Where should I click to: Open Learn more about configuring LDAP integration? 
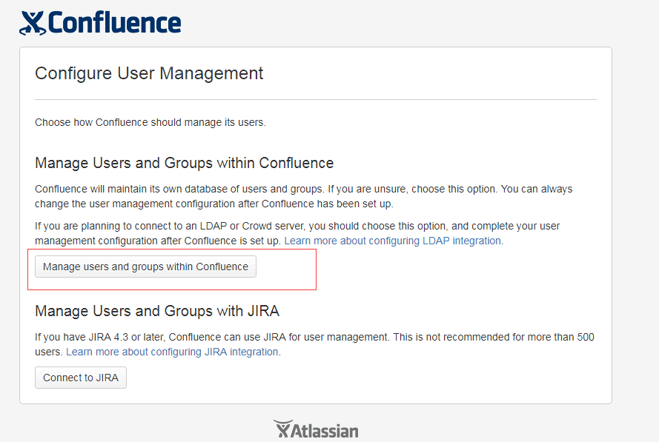pos(393,241)
